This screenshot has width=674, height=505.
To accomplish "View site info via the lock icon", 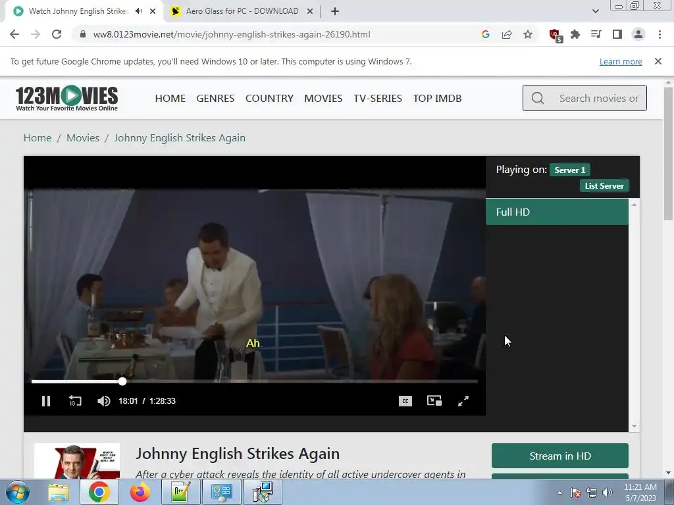I will (83, 34).
